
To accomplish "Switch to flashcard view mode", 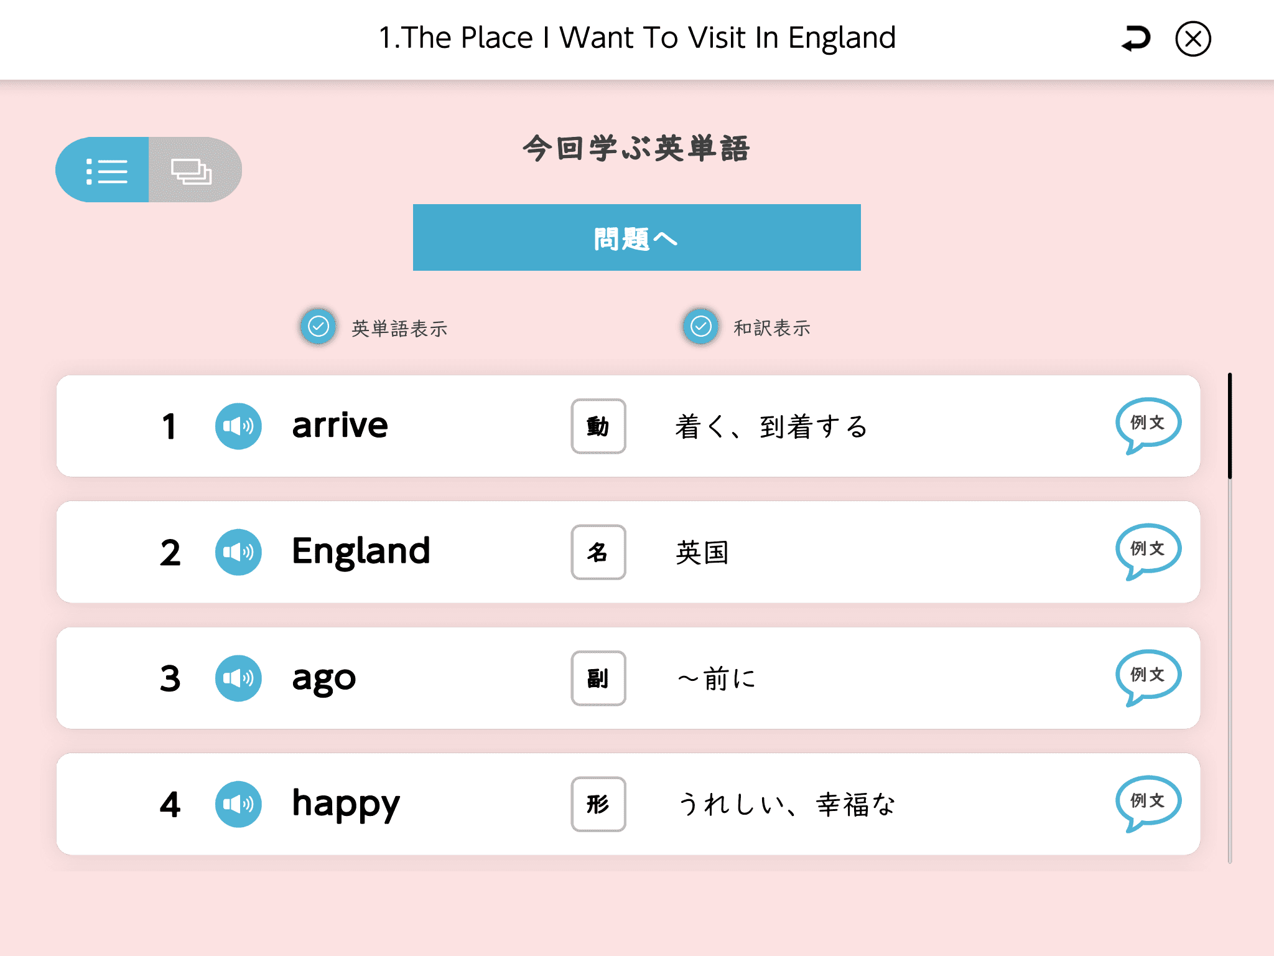I will (x=192, y=170).
